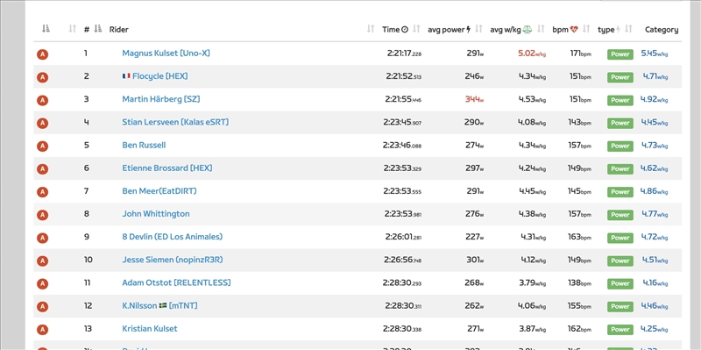This screenshot has width=701, height=350.
Task: Click 5.45 w/kg category value for Magnus
Action: pyautogui.click(x=655, y=54)
